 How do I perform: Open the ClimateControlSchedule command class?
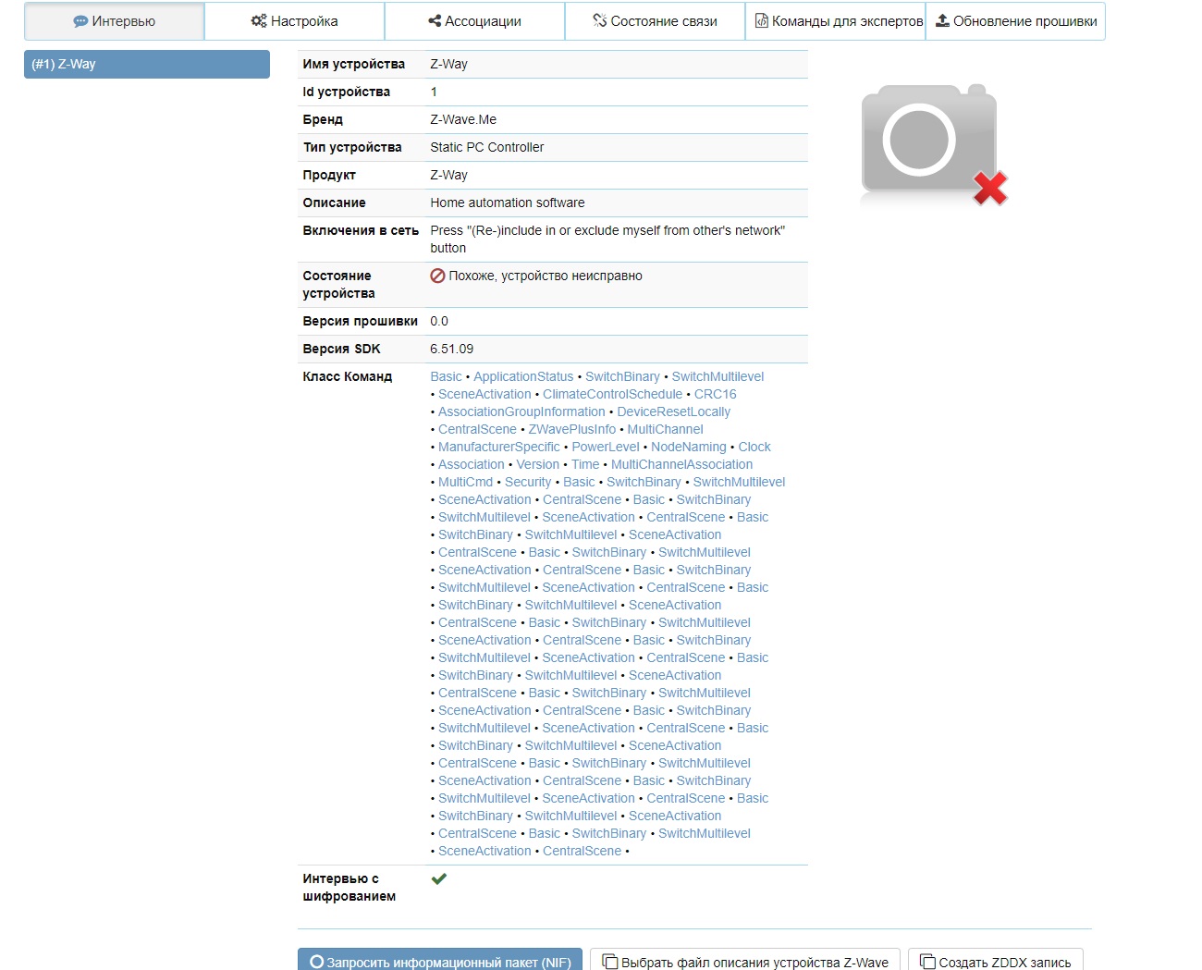[x=612, y=394]
